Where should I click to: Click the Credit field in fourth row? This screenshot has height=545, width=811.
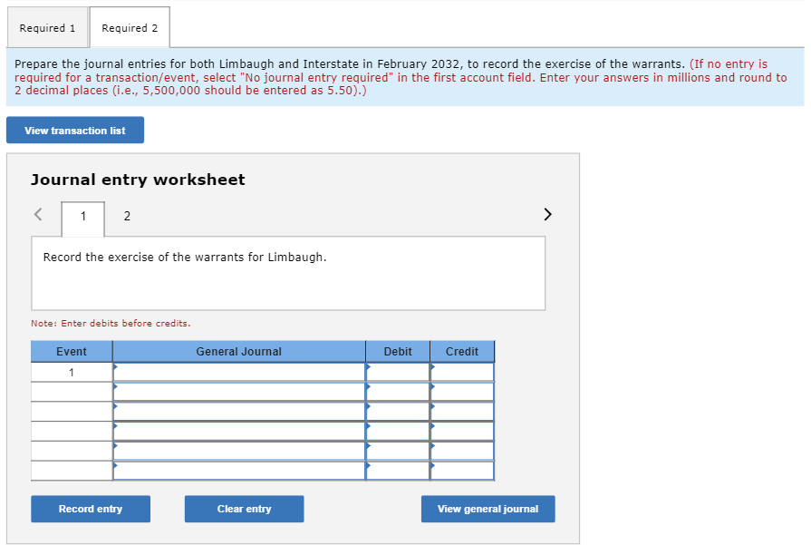(462, 431)
